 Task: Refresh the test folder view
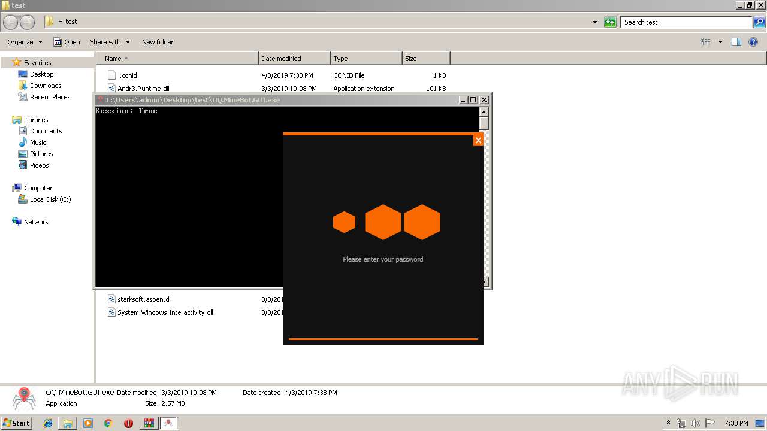pos(610,22)
